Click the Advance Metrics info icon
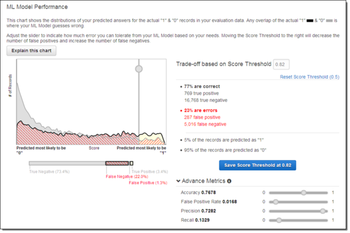The image size is (350, 233). click(229, 181)
